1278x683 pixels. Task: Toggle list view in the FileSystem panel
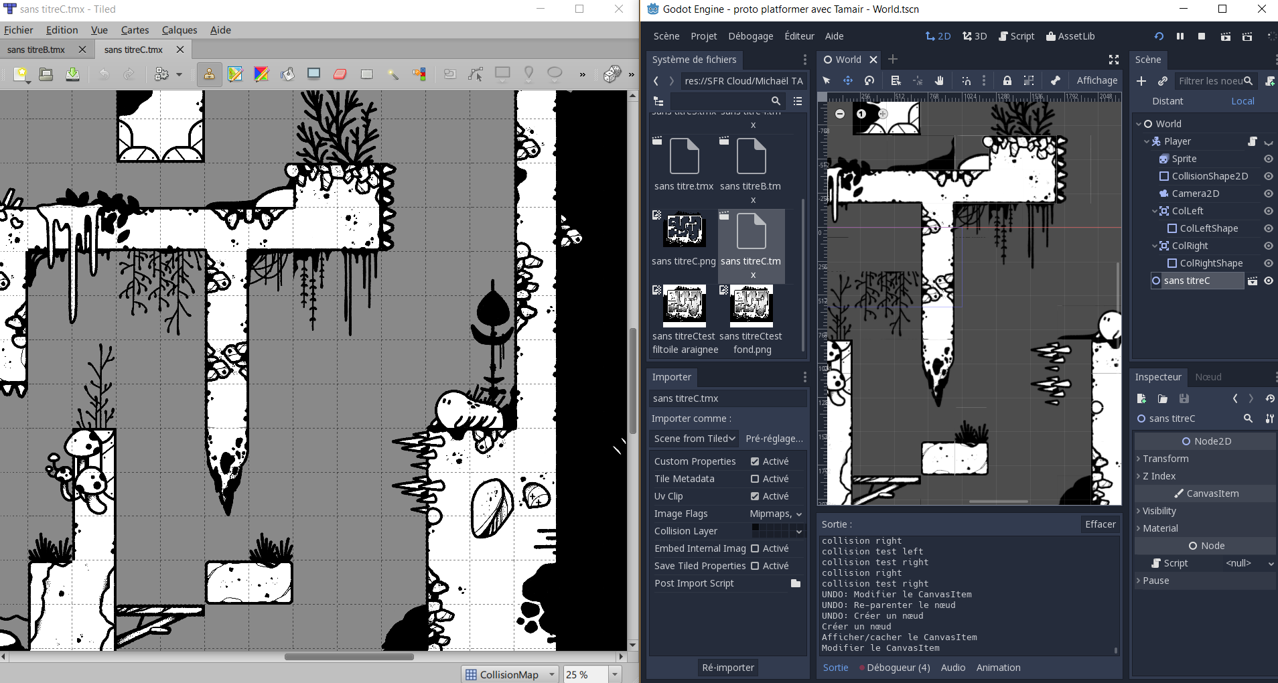pyautogui.click(x=798, y=101)
